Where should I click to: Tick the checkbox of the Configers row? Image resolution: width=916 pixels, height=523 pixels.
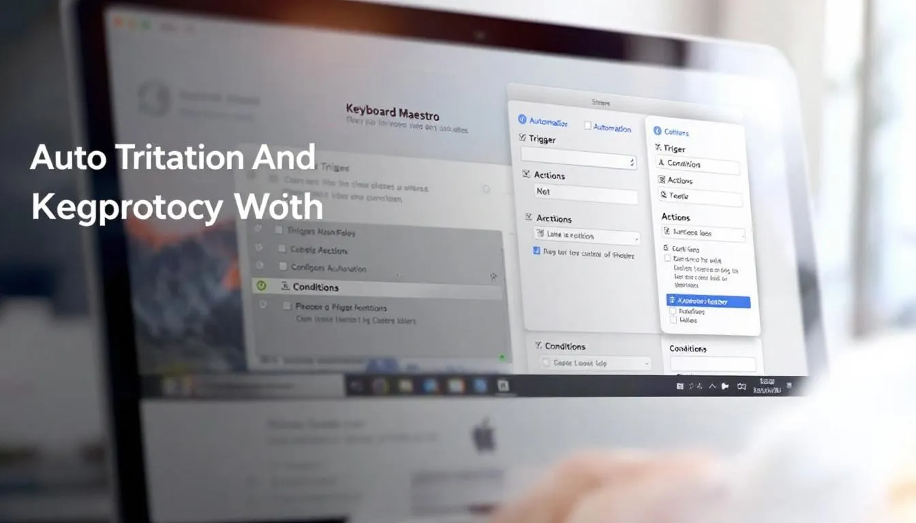282,267
